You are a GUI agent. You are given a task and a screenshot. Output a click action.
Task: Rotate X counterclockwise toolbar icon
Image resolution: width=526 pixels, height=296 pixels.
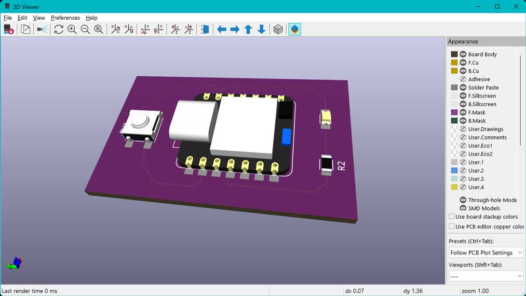click(129, 30)
